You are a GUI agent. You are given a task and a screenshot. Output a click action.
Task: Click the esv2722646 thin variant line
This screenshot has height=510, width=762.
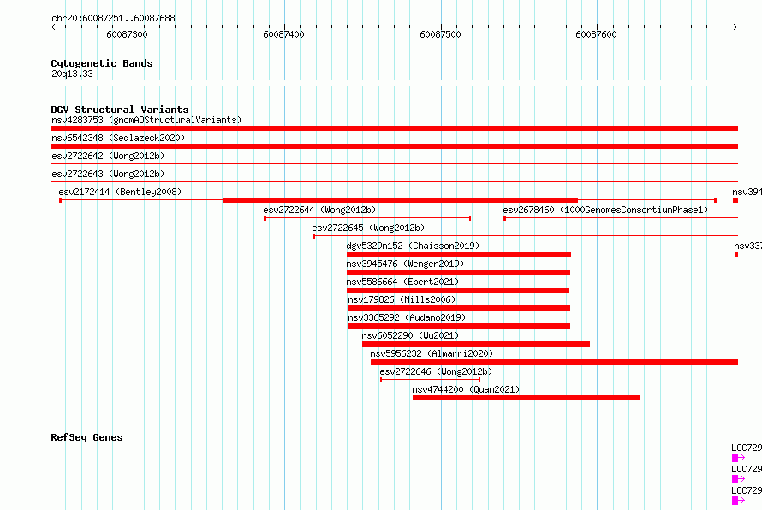coord(430,380)
